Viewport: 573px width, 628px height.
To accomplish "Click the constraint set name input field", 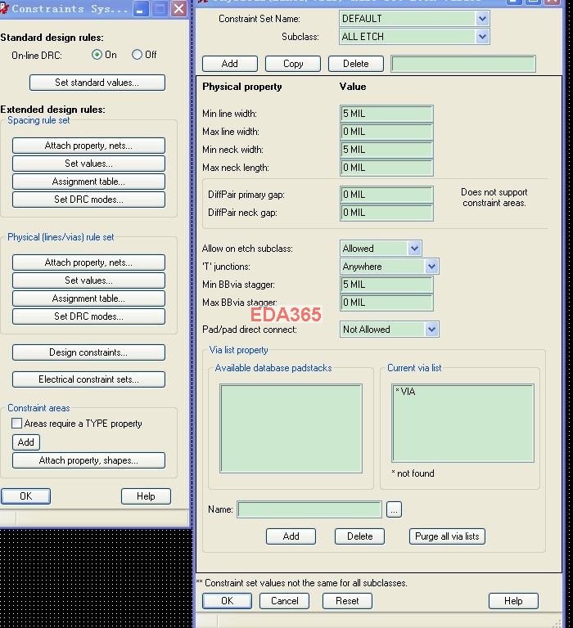I will click(x=463, y=64).
